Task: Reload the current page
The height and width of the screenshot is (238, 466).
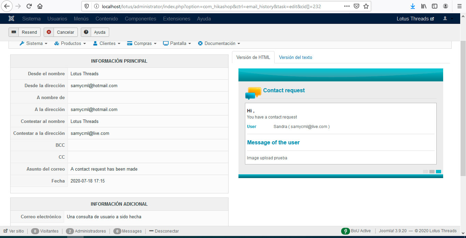Action: (29, 6)
